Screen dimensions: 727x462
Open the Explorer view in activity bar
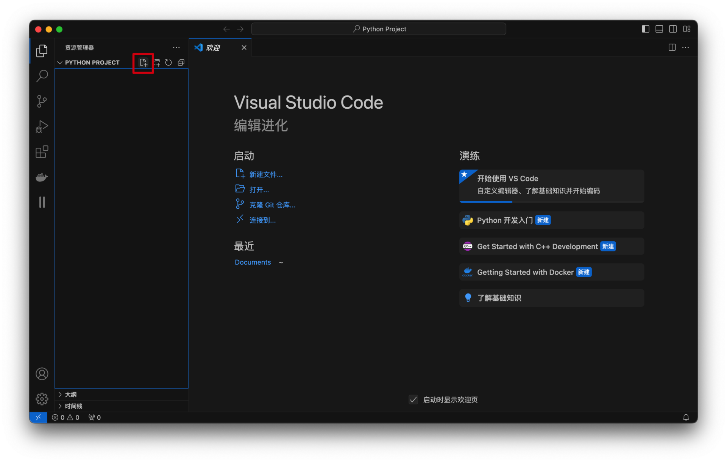42,51
